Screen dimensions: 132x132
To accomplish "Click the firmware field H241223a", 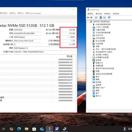I will click(27, 30).
